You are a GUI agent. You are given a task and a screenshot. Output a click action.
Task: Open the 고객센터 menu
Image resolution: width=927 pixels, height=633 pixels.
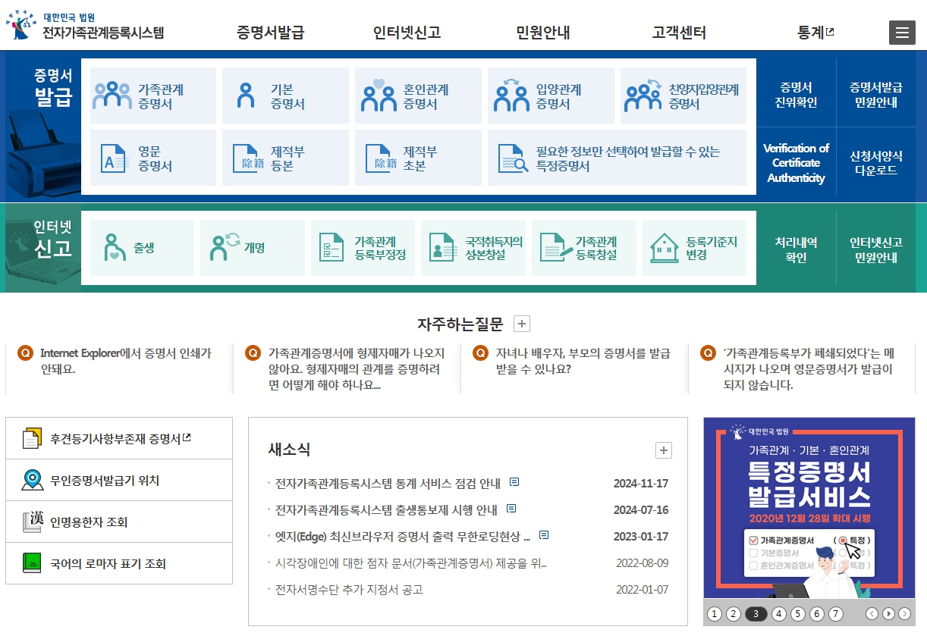point(681,31)
